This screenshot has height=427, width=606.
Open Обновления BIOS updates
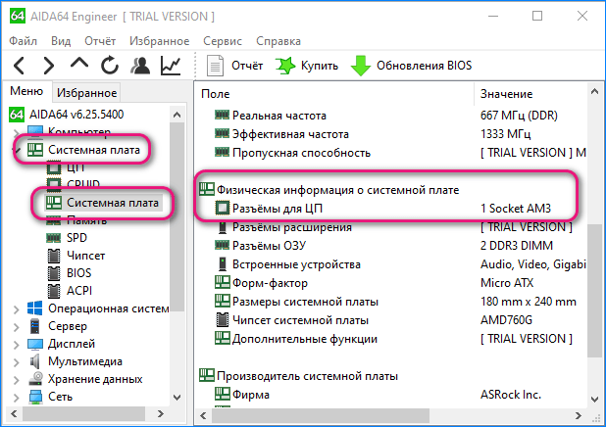pos(412,66)
